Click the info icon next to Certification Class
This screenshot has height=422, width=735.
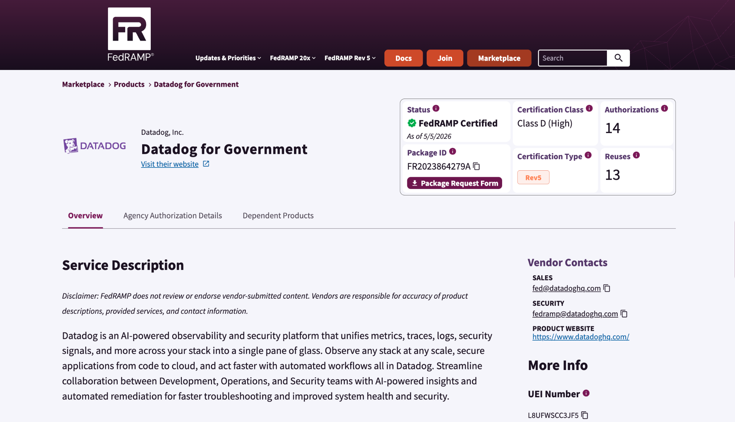pos(589,108)
